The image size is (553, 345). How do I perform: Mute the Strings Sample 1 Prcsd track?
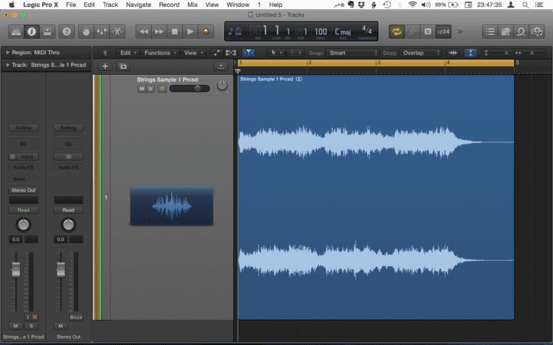pyautogui.click(x=141, y=89)
